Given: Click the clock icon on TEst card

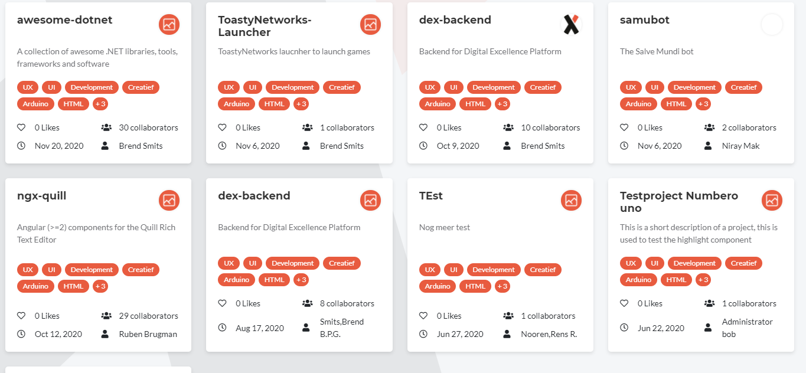Looking at the screenshot, I should (x=423, y=333).
